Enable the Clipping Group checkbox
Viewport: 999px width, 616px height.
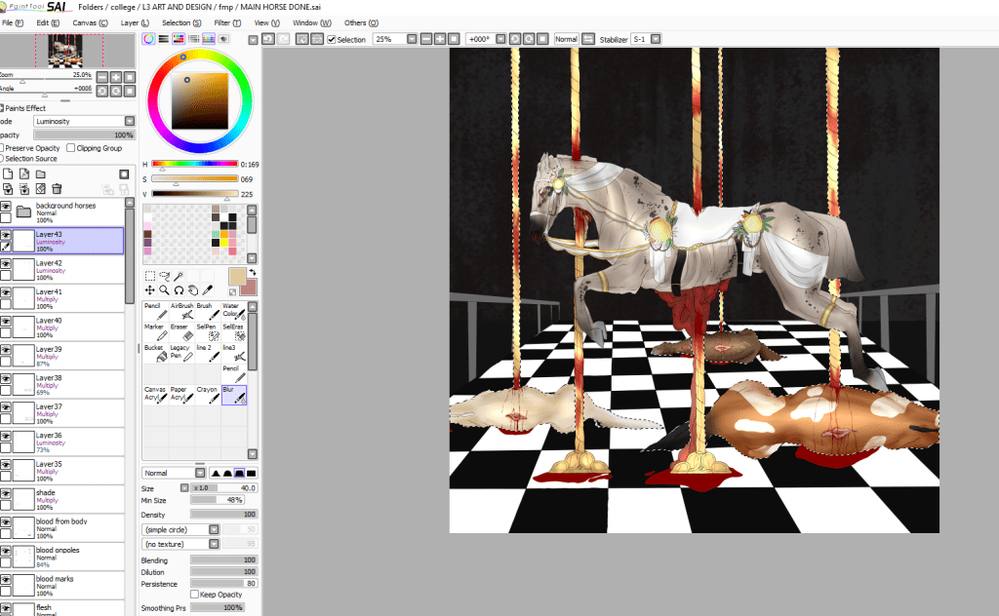70,148
